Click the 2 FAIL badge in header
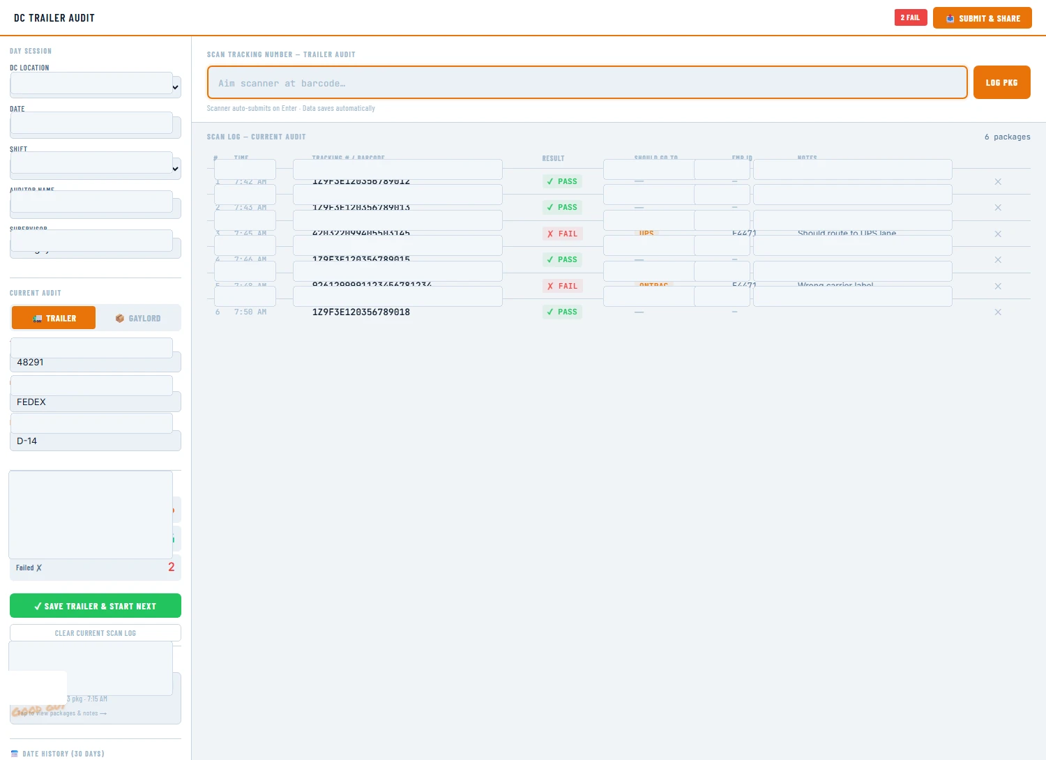This screenshot has width=1046, height=760. [911, 17]
